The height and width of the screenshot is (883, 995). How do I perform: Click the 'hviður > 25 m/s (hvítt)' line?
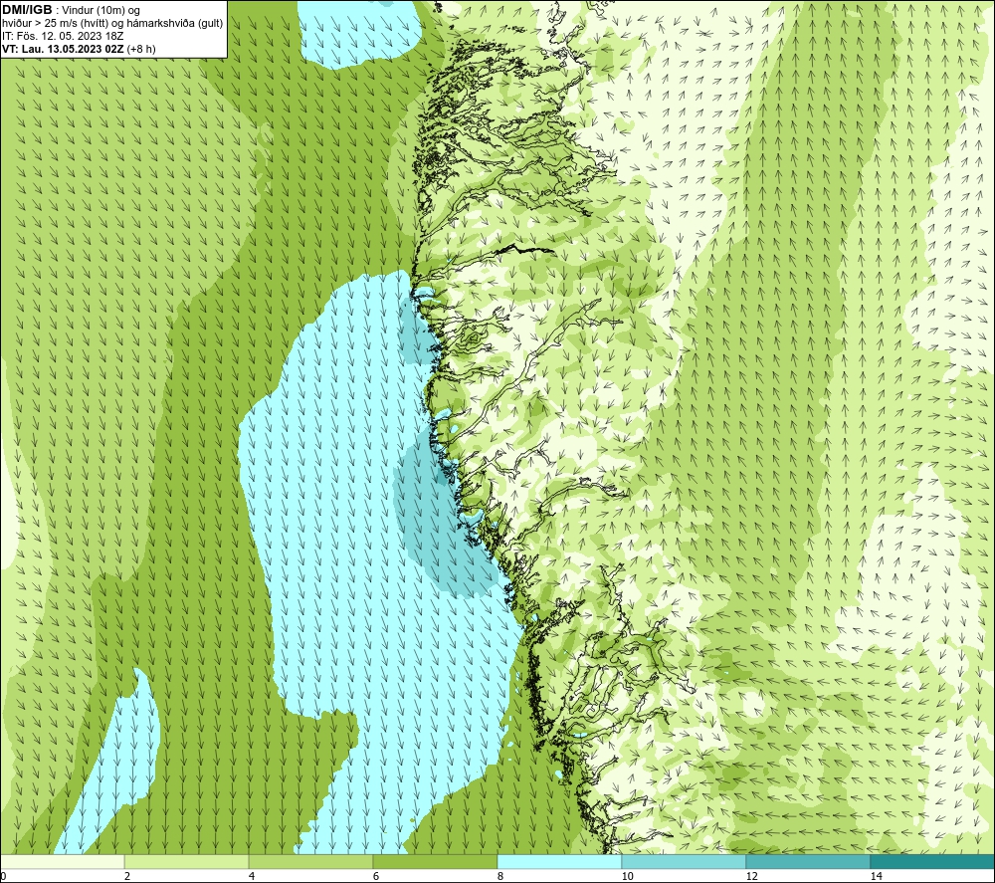pyautogui.click(x=112, y=24)
